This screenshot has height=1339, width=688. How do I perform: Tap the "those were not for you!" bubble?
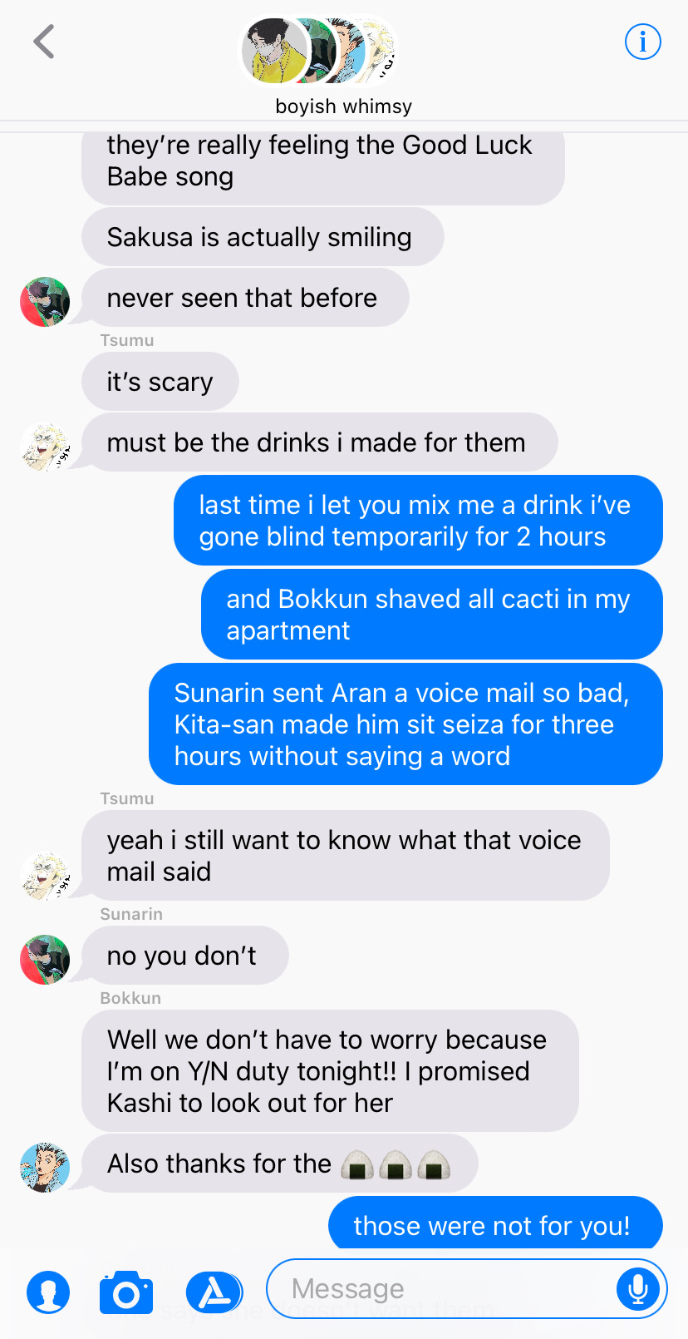tap(495, 1223)
